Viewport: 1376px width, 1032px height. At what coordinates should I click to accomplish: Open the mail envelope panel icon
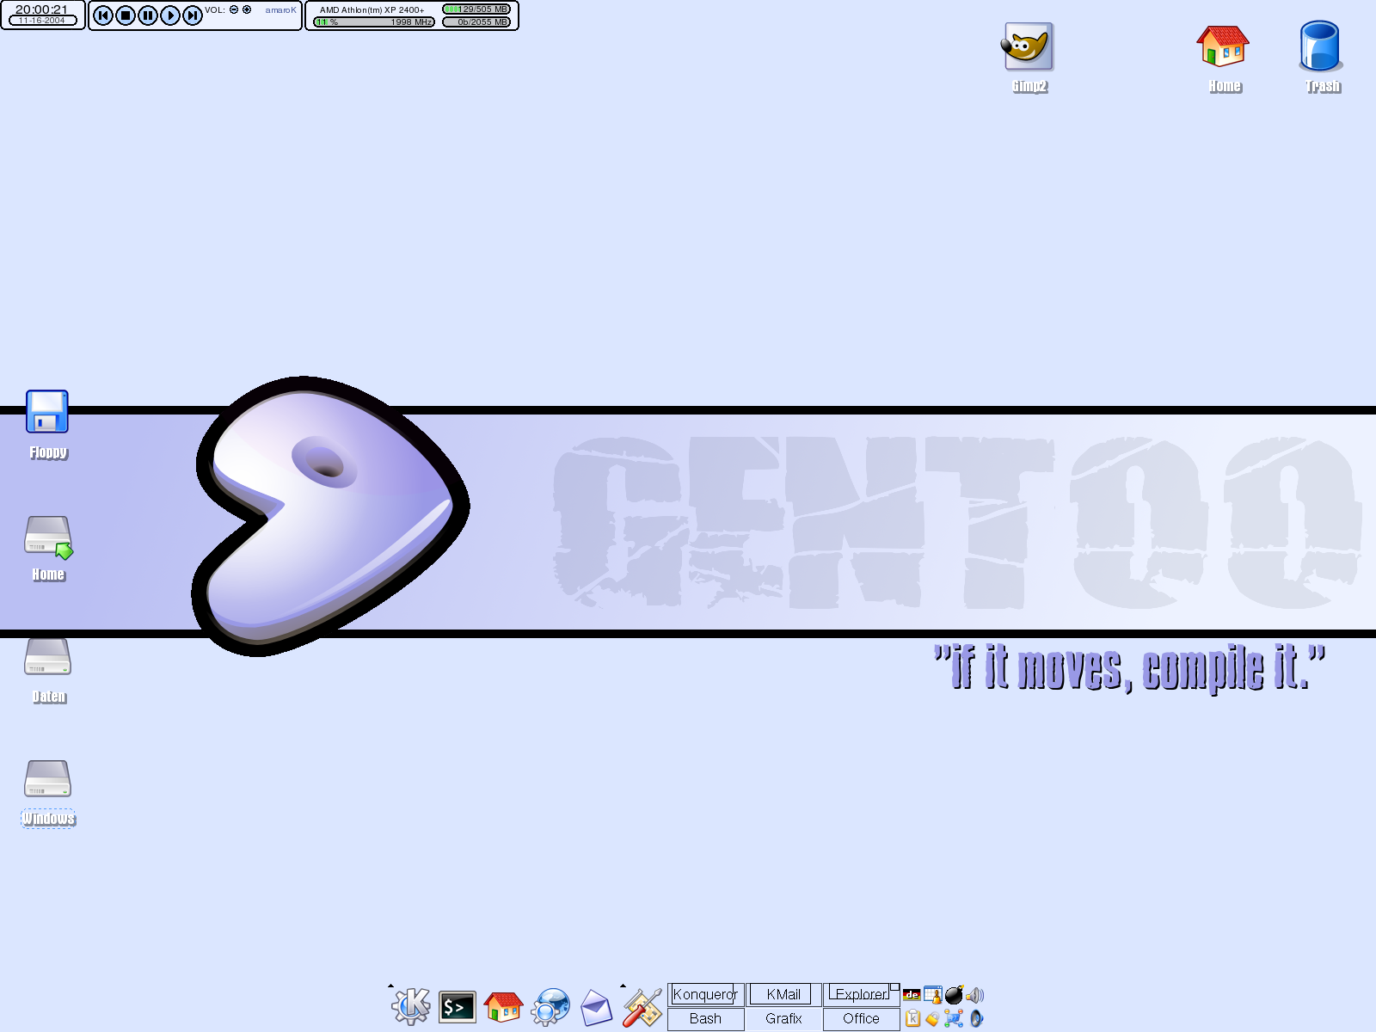pyautogui.click(x=596, y=1008)
